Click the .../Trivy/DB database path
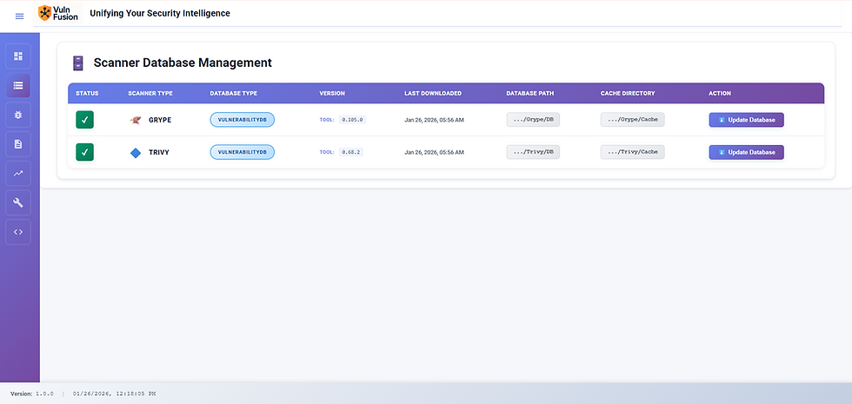This screenshot has height=404, width=852. coord(533,152)
